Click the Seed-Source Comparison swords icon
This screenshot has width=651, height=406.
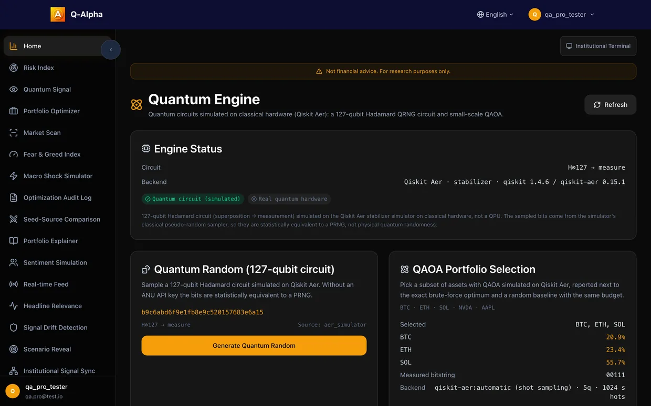(x=14, y=220)
